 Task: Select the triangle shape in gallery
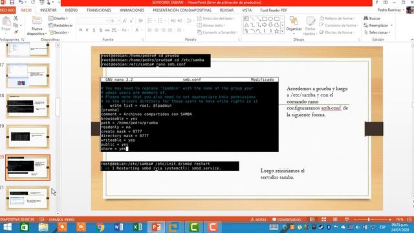point(246,25)
